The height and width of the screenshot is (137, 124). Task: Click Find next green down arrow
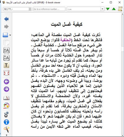tap(108, 9)
